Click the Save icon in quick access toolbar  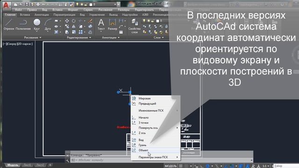[x=27, y=4]
